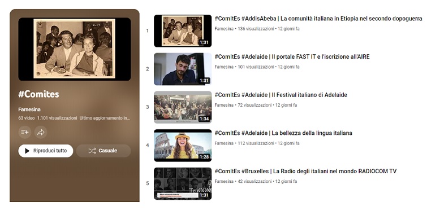This screenshot has width=427, height=215.
Task: Click Farnesina channel name under RADIOCOM TV video
Action: [224, 181]
